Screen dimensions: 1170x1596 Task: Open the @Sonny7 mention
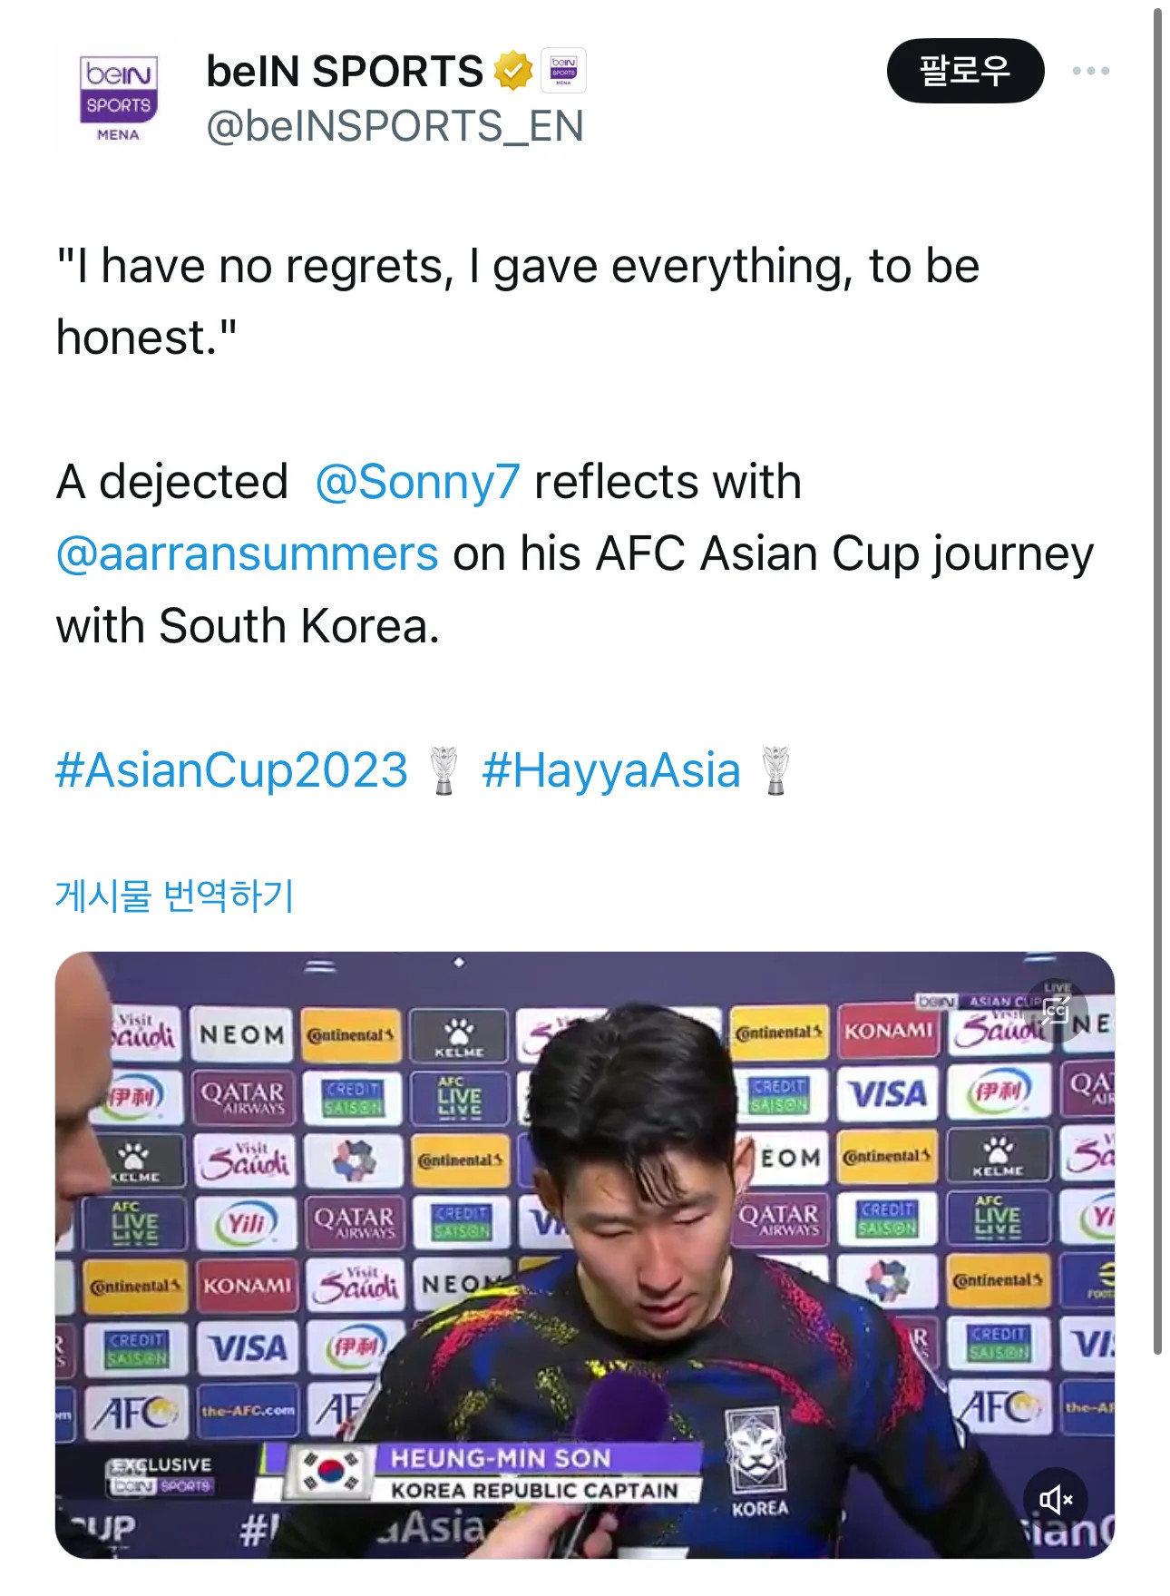(x=417, y=482)
